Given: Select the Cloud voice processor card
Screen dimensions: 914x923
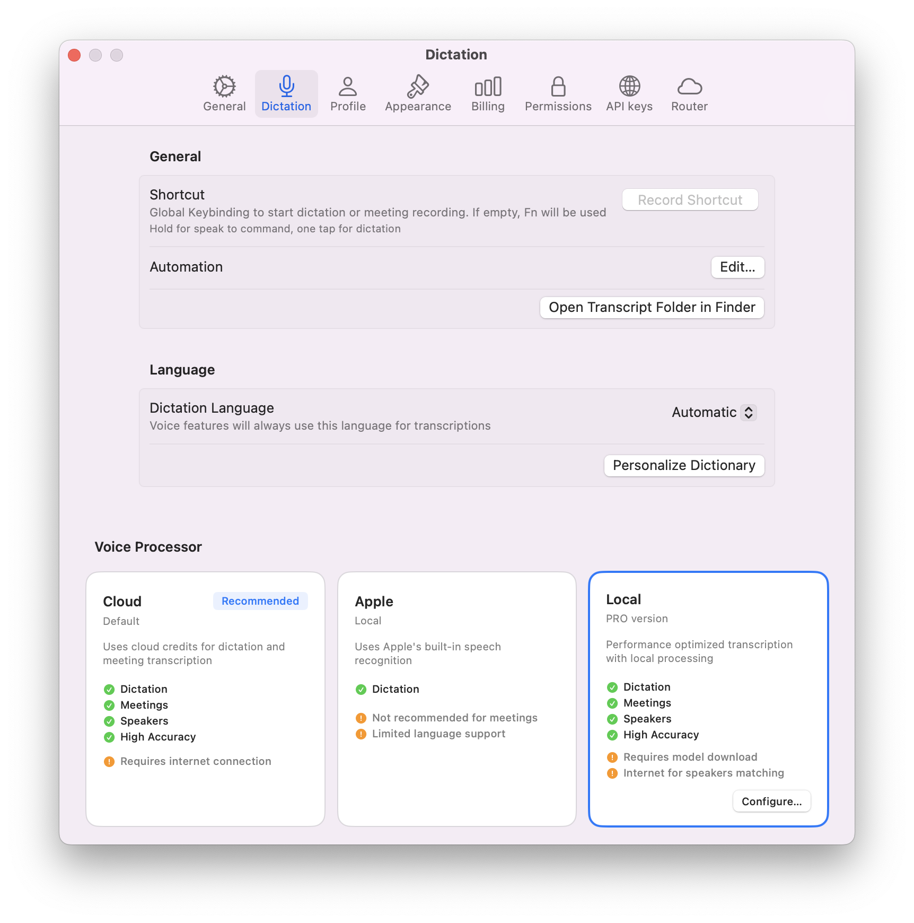Looking at the screenshot, I should click(x=205, y=699).
